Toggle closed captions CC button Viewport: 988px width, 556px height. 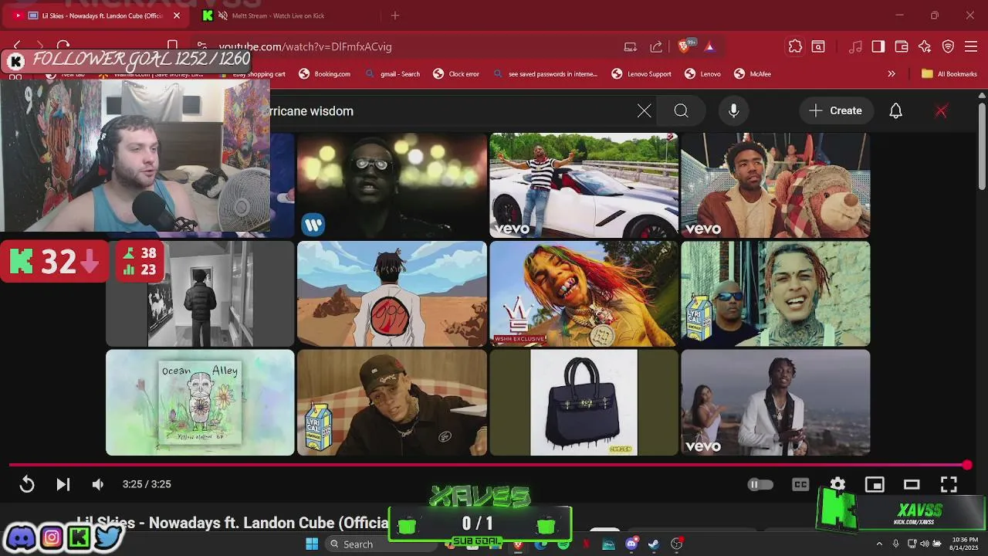coord(800,484)
